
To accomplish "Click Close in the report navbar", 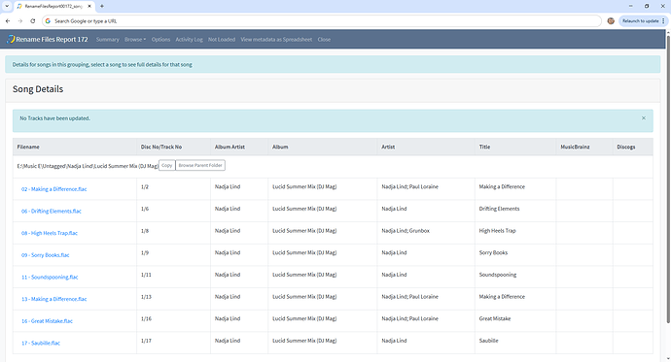I will (x=324, y=39).
